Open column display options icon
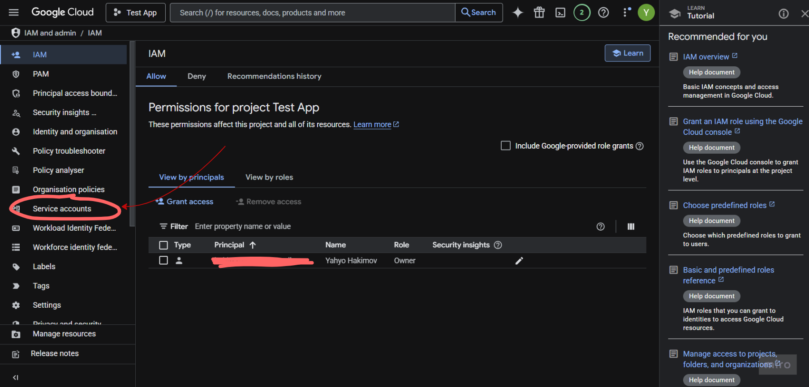The height and width of the screenshot is (387, 809). pos(631,227)
